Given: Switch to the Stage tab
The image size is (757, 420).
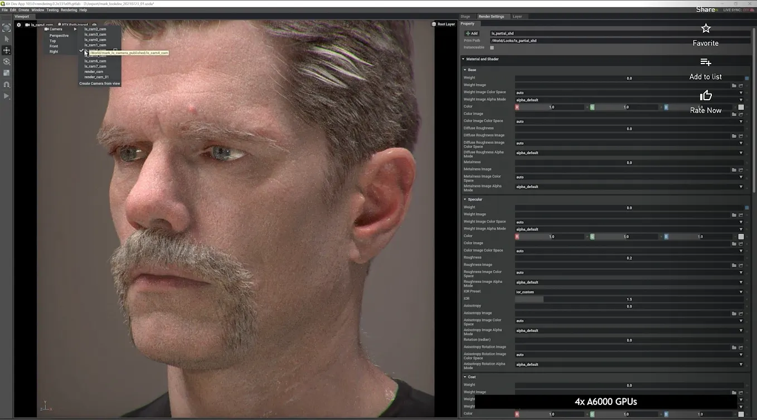Looking at the screenshot, I should 465,17.
